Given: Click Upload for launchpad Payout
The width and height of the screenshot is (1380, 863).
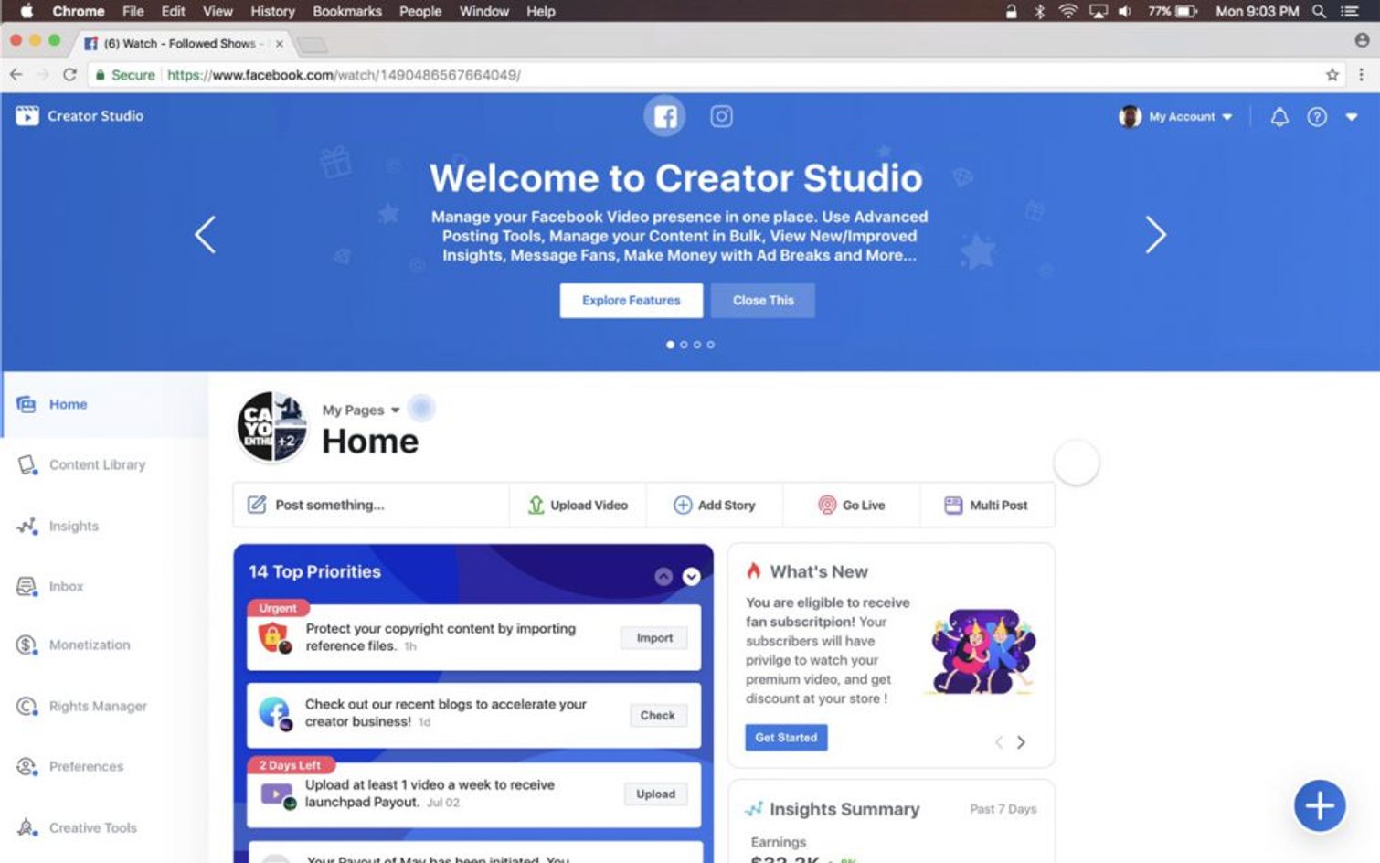Looking at the screenshot, I should 656,794.
